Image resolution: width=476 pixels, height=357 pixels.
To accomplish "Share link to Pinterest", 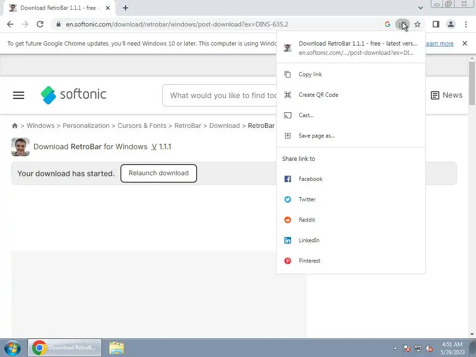I will coord(351,261).
